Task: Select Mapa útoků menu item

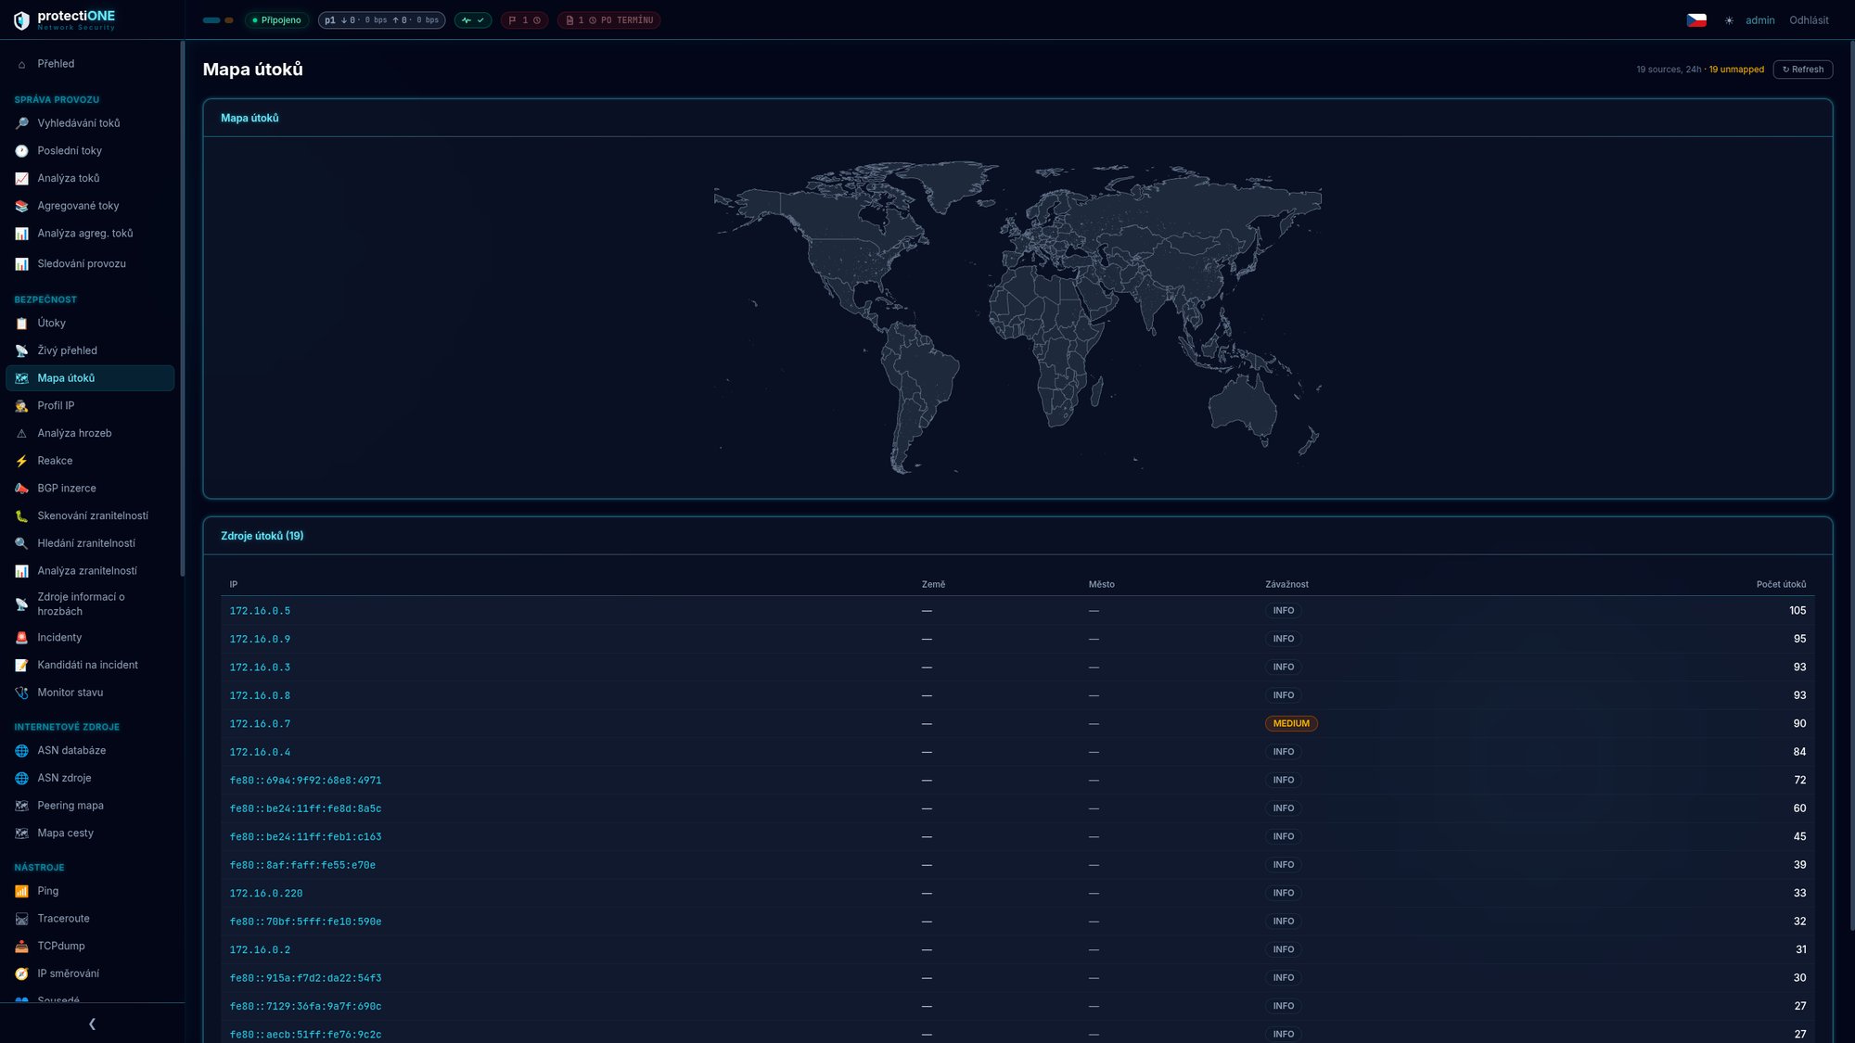Action: pyautogui.click(x=90, y=378)
